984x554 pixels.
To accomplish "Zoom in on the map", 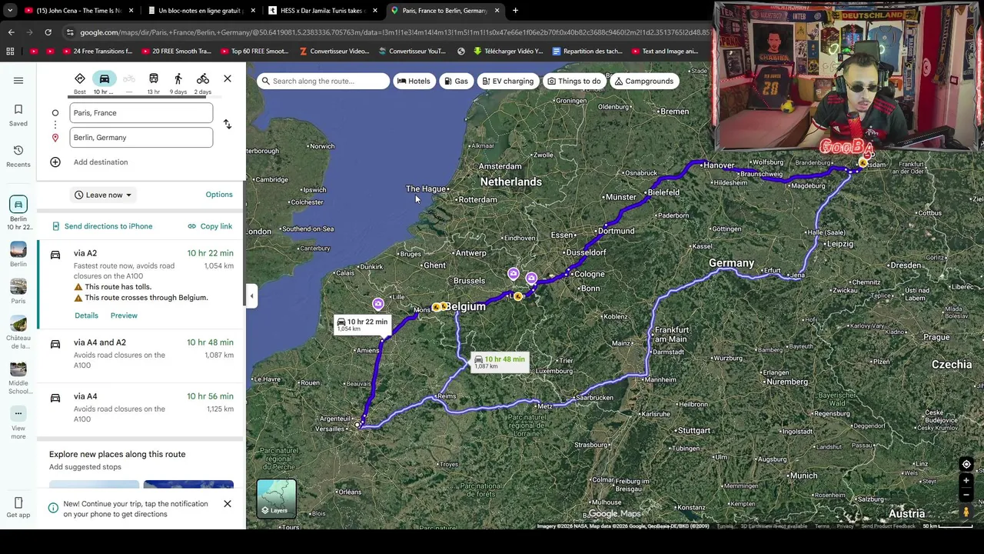I will [966, 481].
